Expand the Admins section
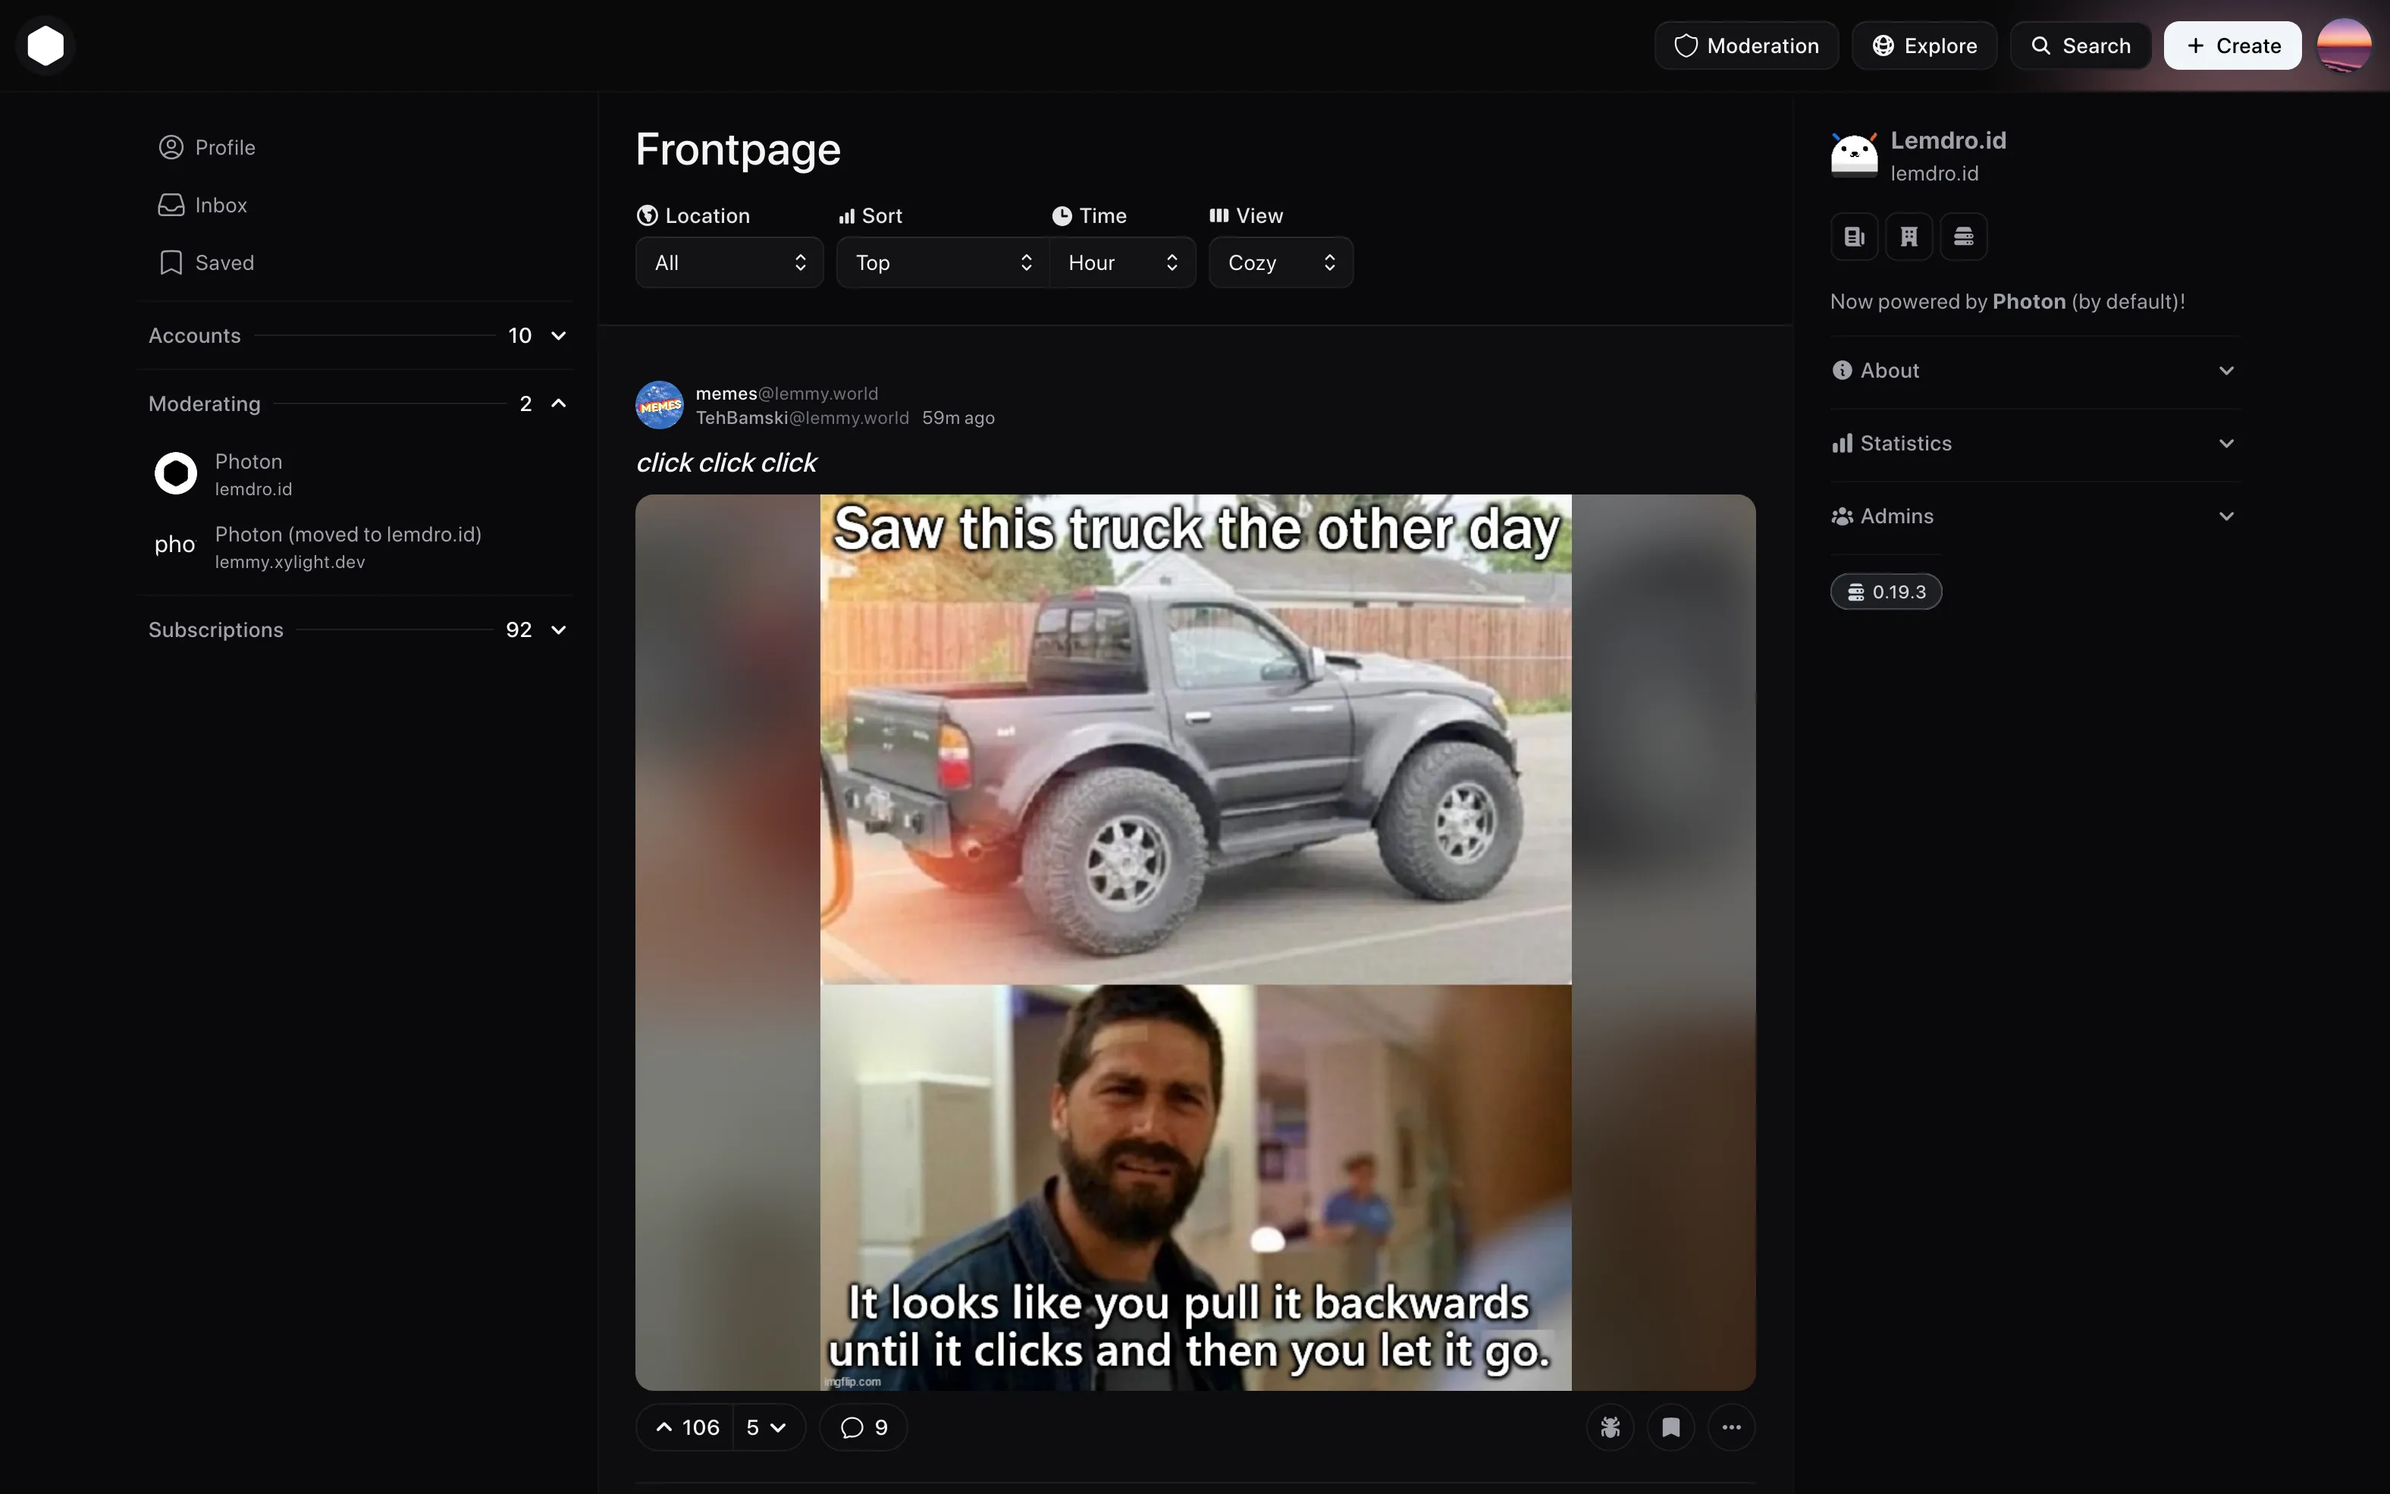Viewport: 2390px width, 1494px height. pos(2034,516)
